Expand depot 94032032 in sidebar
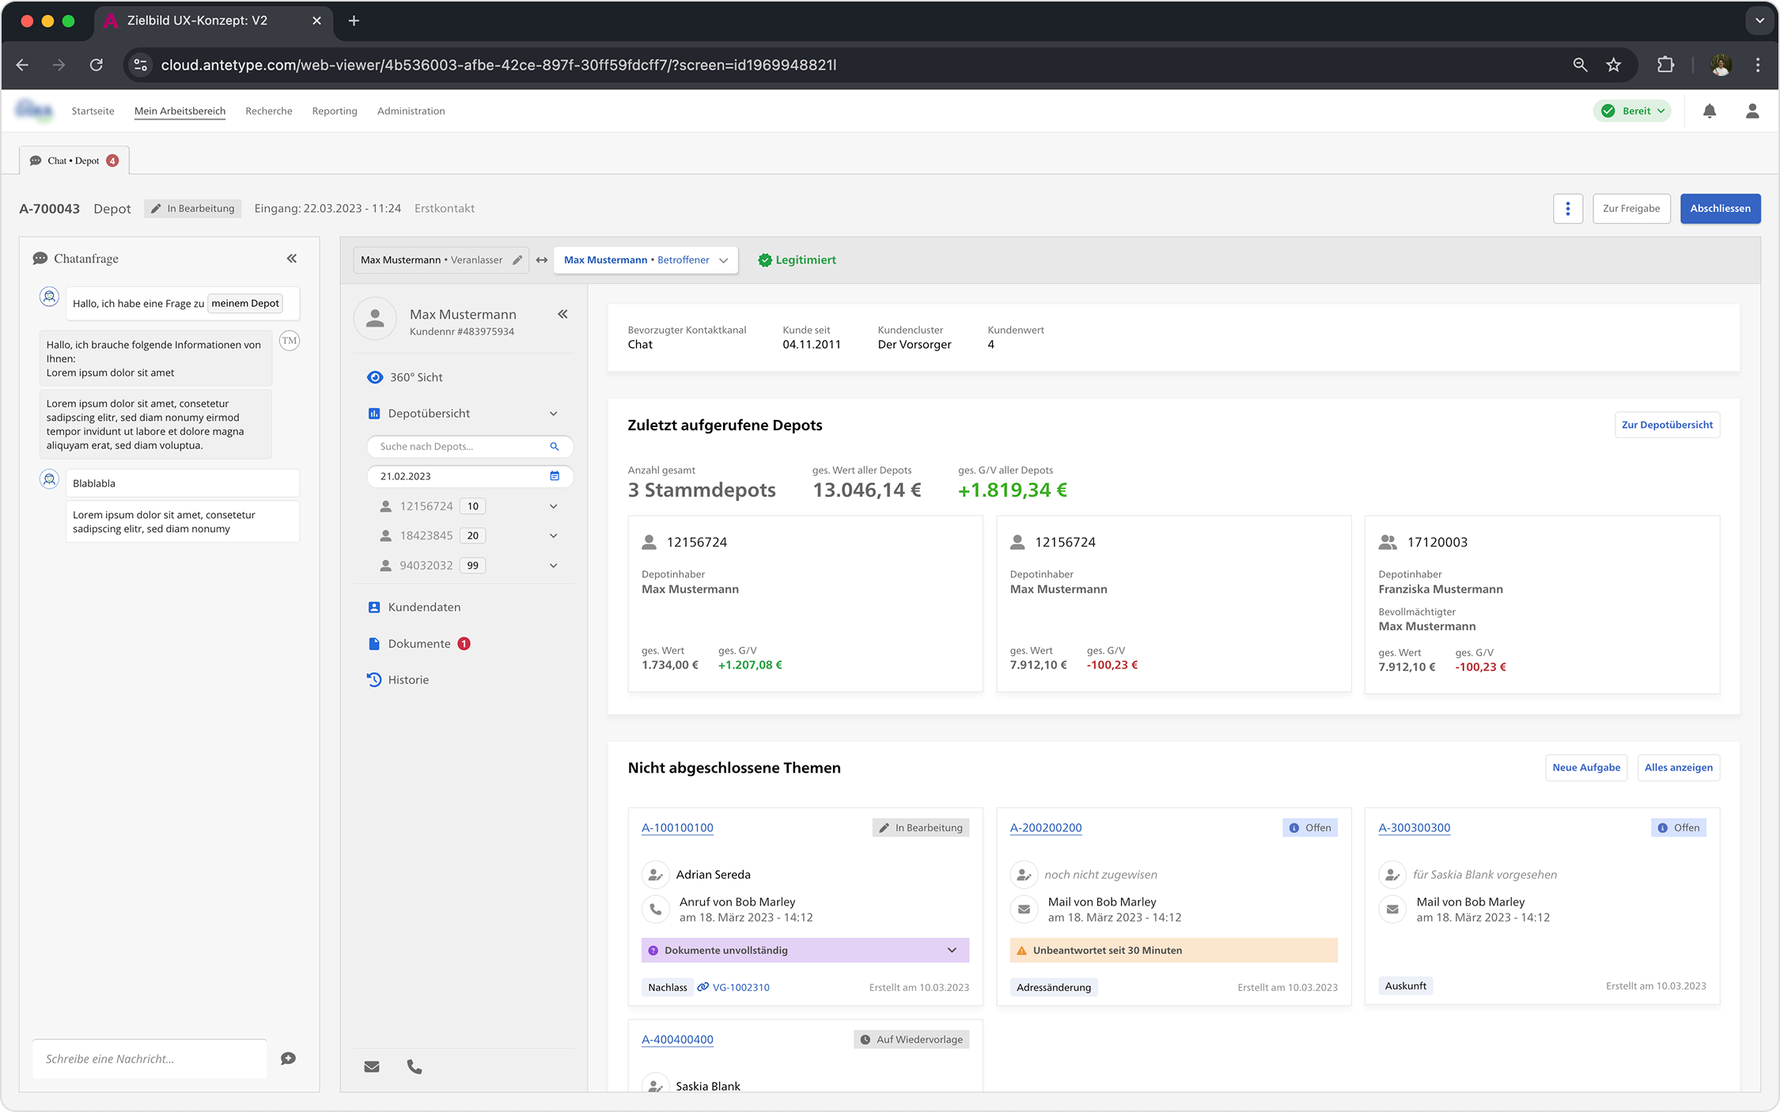1780x1112 pixels. [x=553, y=565]
